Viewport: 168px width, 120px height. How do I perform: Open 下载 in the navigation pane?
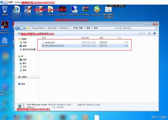tap(25, 43)
